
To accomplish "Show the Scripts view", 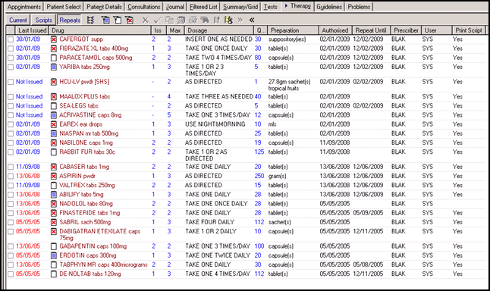I will [x=43, y=20].
